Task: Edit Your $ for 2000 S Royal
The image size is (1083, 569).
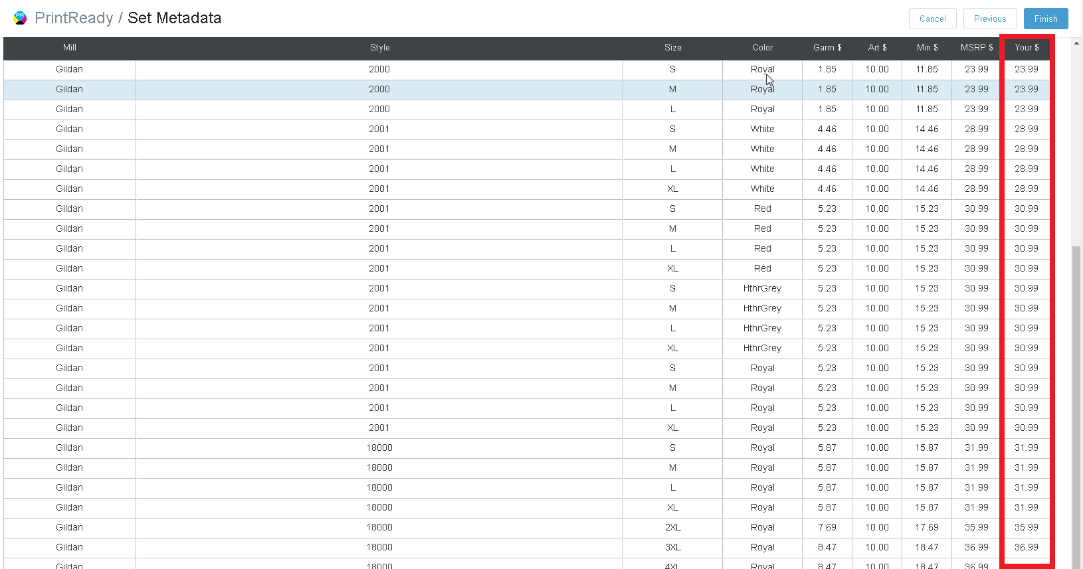Action: (x=1027, y=69)
